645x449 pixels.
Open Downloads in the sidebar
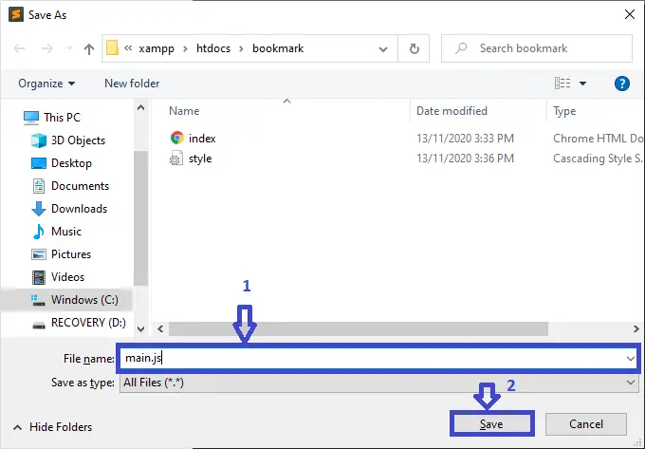coord(69,209)
